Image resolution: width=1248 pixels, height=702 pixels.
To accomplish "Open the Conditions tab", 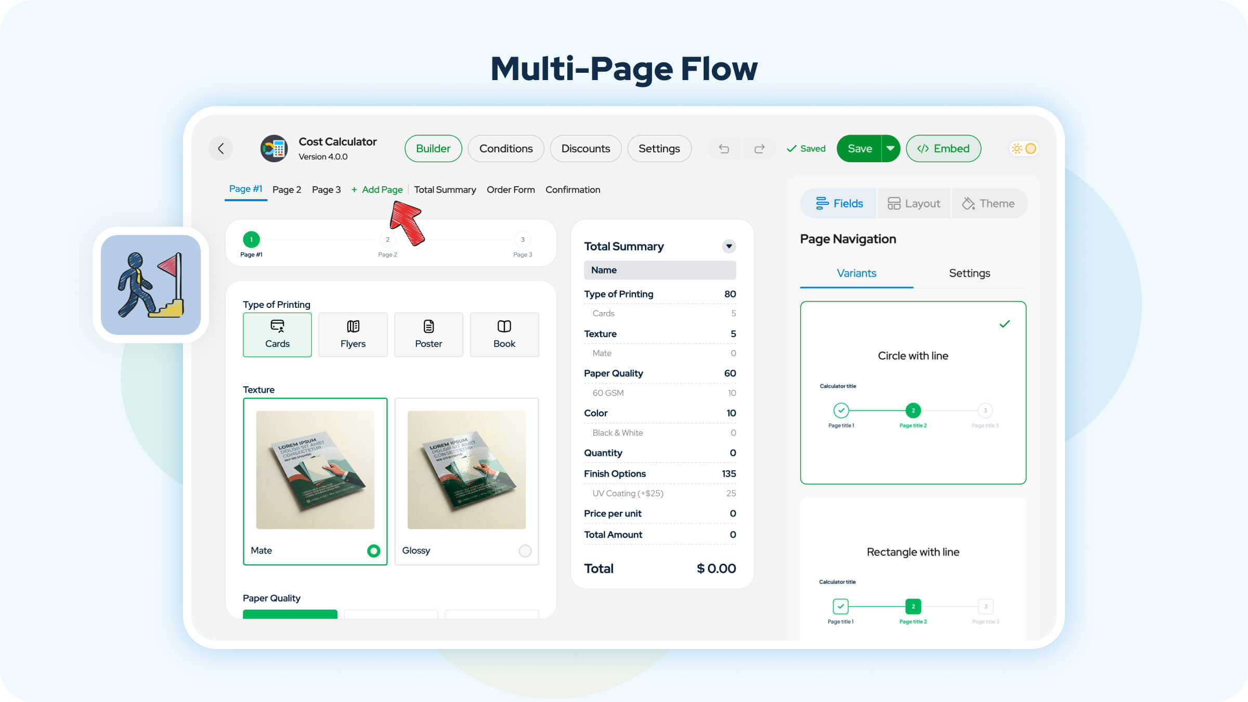I will pyautogui.click(x=506, y=149).
